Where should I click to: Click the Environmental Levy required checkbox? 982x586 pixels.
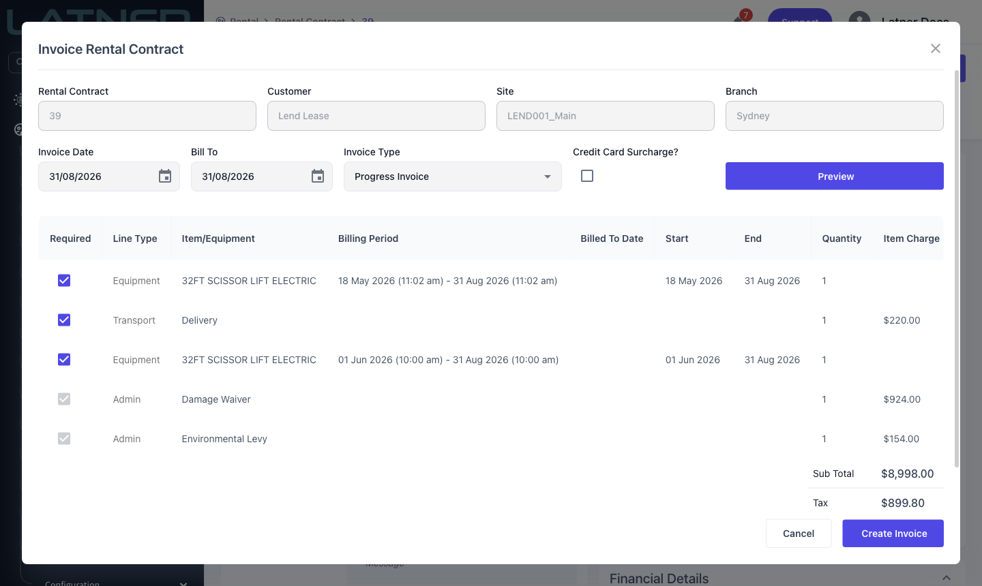[64, 439]
